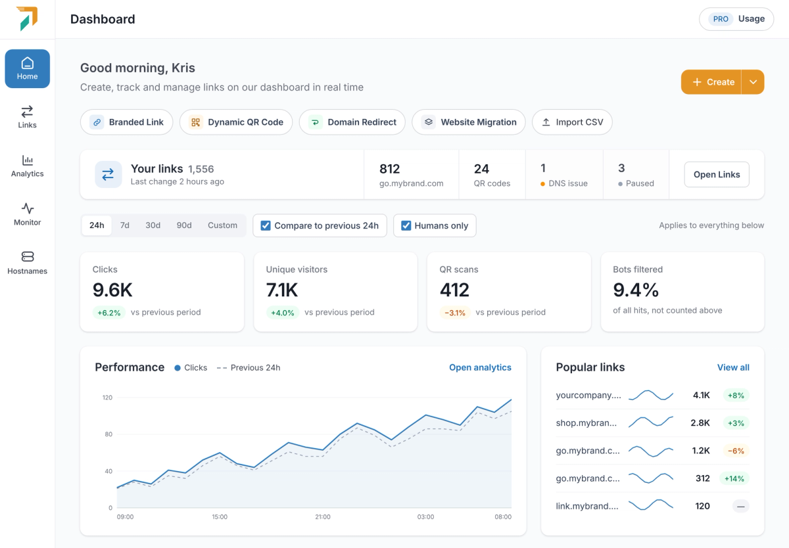Click the Unique visitors 7.1K card
789x548 pixels.
point(335,292)
